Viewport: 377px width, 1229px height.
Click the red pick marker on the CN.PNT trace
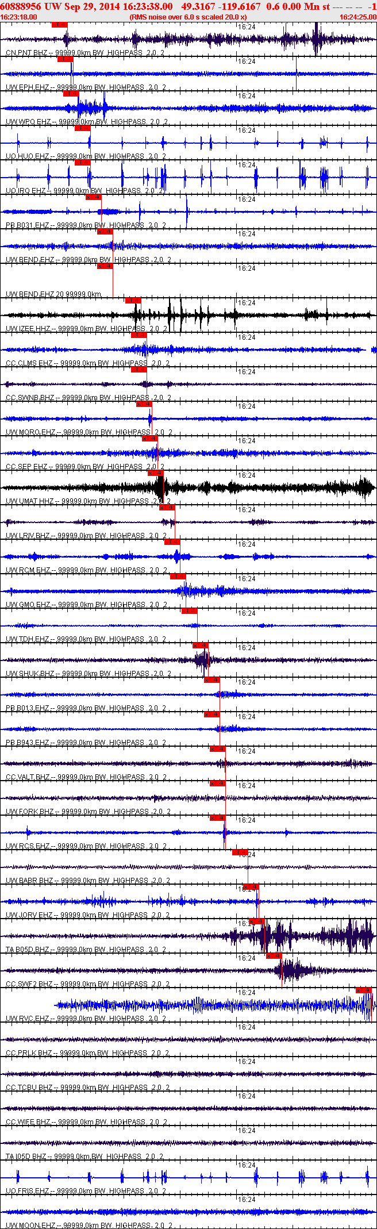pyautogui.click(x=59, y=25)
